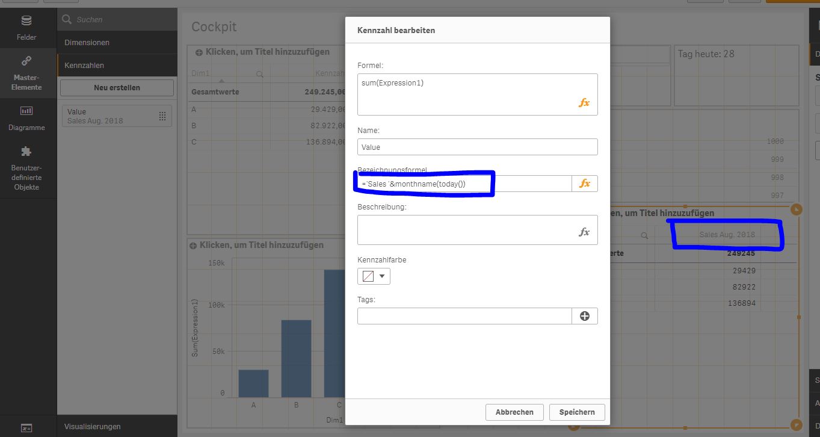Open the Visualisierungen section at bottom
Viewport: 820px width, 437px height.
click(117, 426)
